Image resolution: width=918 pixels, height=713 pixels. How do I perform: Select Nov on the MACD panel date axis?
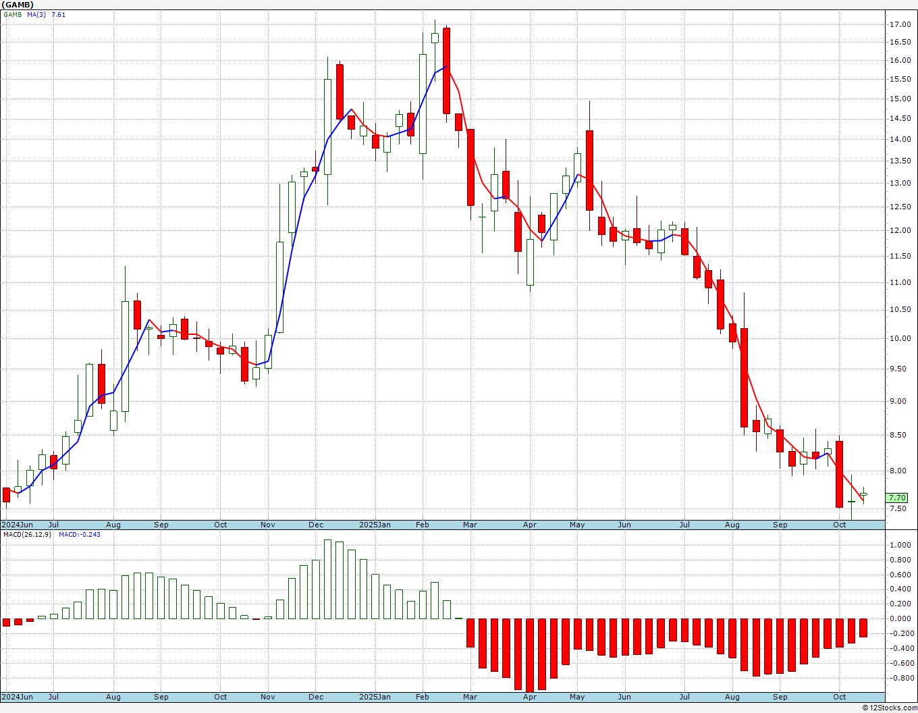pyautogui.click(x=268, y=697)
